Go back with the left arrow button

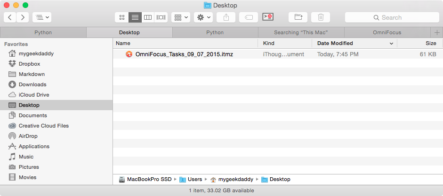coord(10,17)
